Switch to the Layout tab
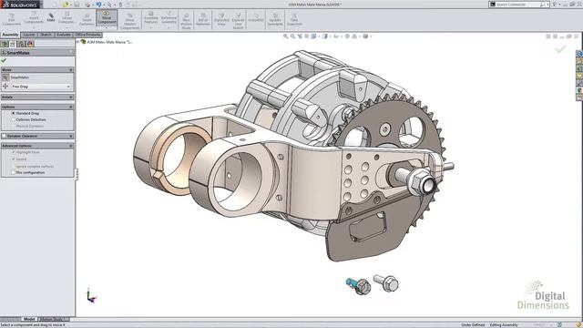 tap(28, 35)
